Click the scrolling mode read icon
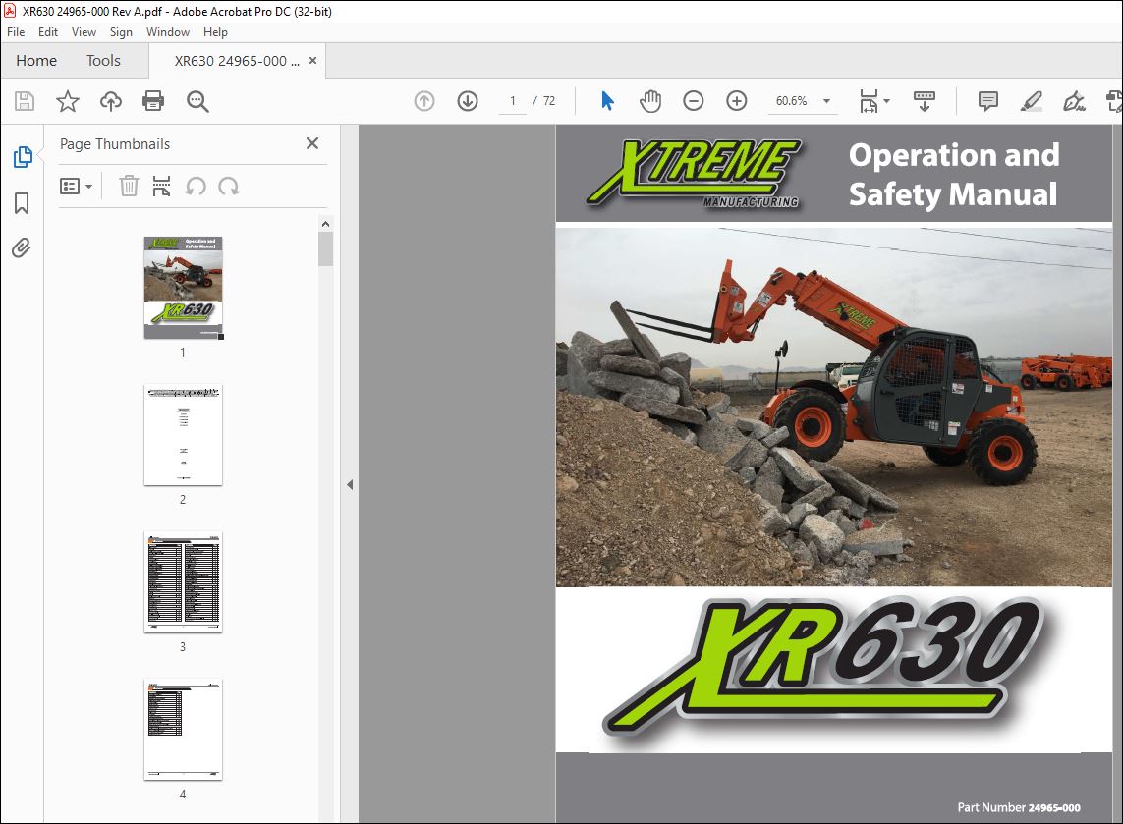Image resolution: width=1123 pixels, height=824 pixels. (924, 101)
